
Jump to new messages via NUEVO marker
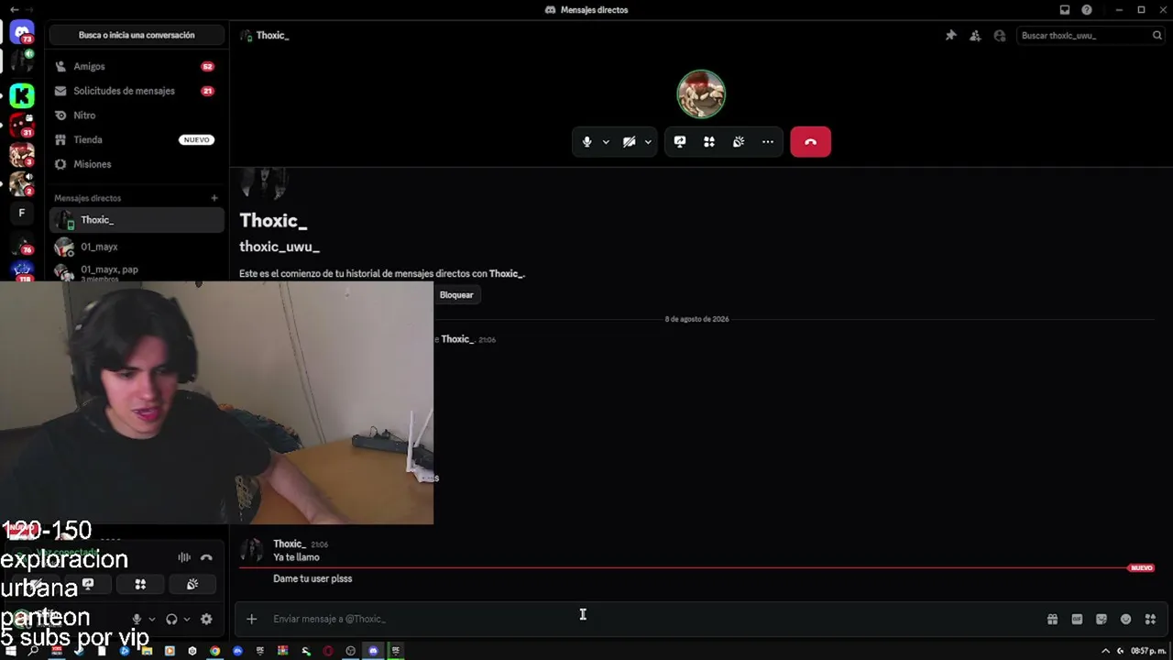pyautogui.click(x=1142, y=568)
